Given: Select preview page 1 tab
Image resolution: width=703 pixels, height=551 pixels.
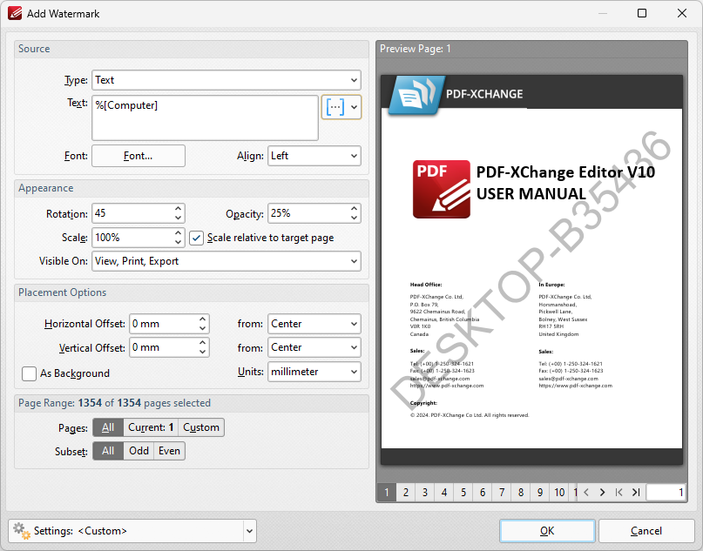Looking at the screenshot, I should 387,493.
